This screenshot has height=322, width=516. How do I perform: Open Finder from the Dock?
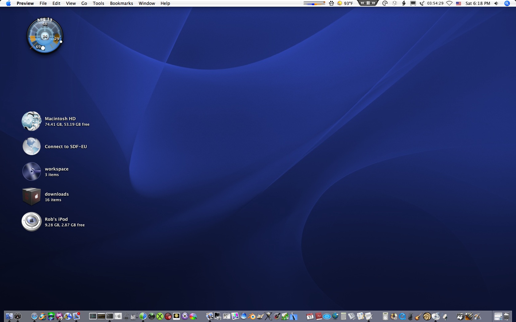tap(9, 316)
